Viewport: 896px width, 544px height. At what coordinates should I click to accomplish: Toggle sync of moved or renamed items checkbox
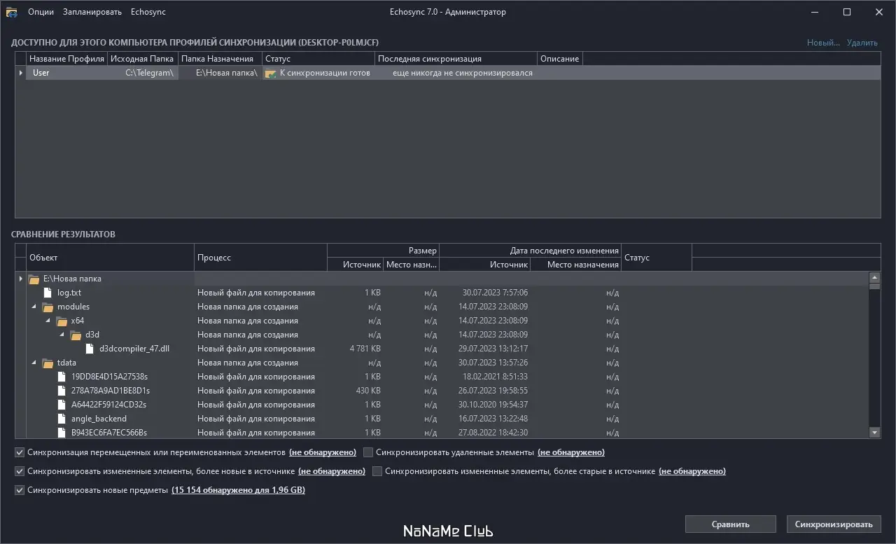[20, 452]
